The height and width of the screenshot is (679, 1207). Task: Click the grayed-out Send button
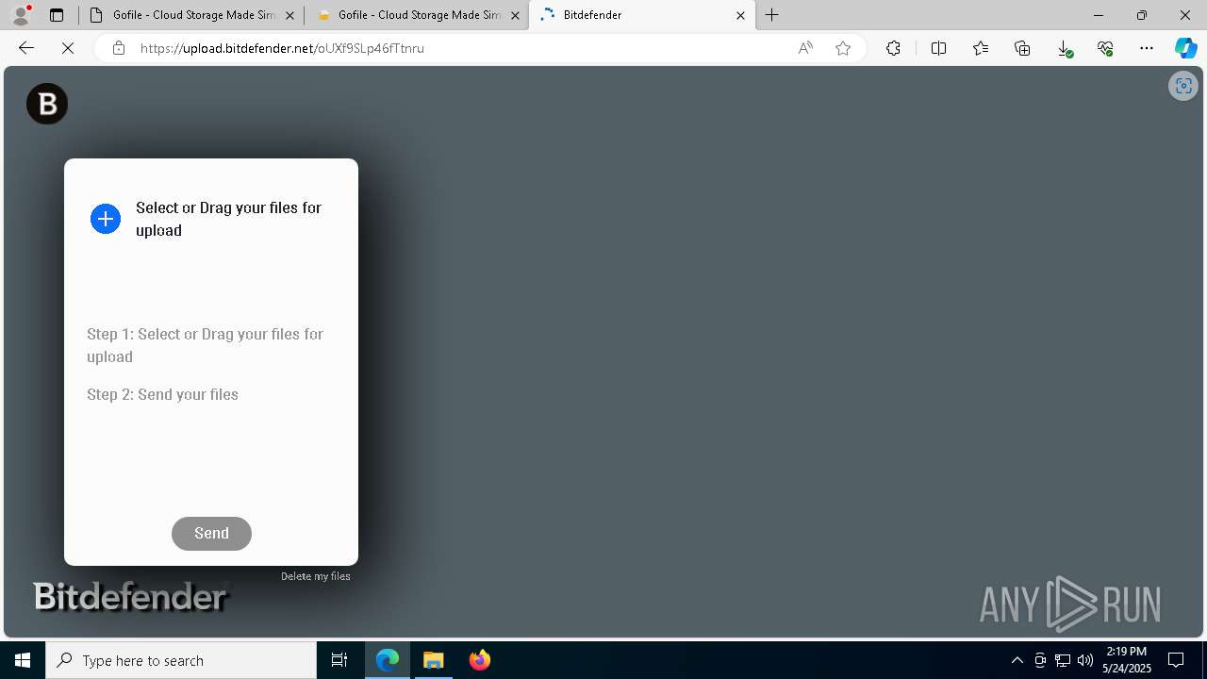pyautogui.click(x=211, y=533)
